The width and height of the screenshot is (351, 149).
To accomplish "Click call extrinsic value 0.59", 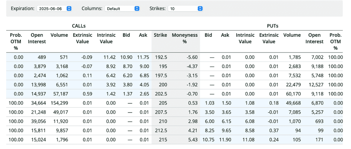I will click(87, 94).
